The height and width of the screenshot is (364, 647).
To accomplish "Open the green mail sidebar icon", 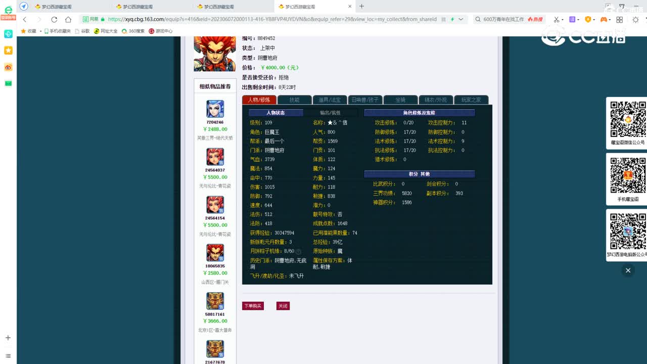I will [8, 83].
